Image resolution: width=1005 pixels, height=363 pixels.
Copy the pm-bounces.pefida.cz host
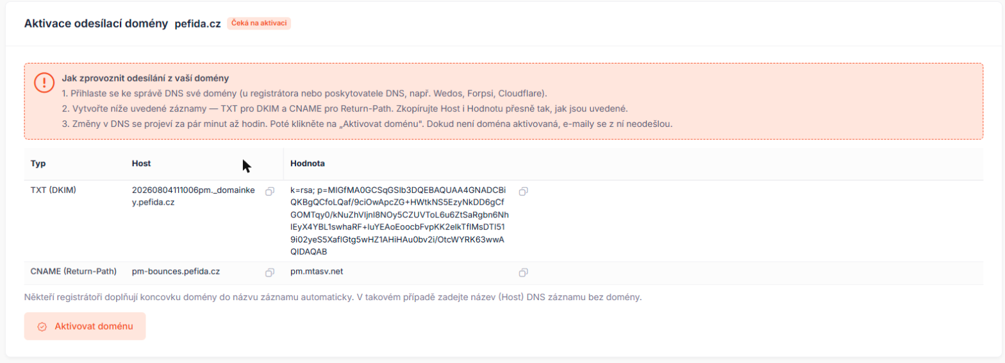pyautogui.click(x=270, y=273)
